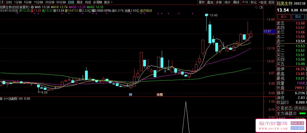Switch to the 分时 intraday chart
The height and width of the screenshot is (133, 307).
click(x=9, y=2)
